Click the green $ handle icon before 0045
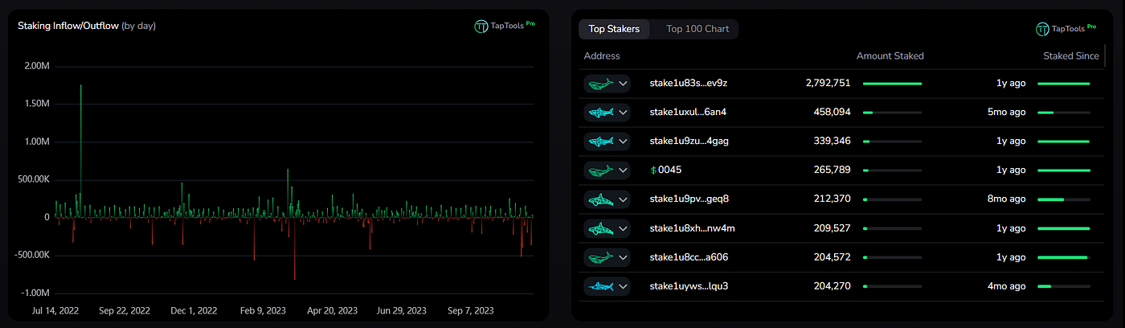This screenshot has width=1125, height=328. point(653,170)
